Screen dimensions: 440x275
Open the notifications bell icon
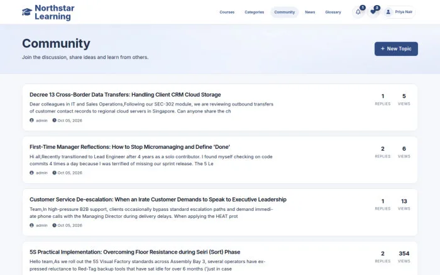358,12
